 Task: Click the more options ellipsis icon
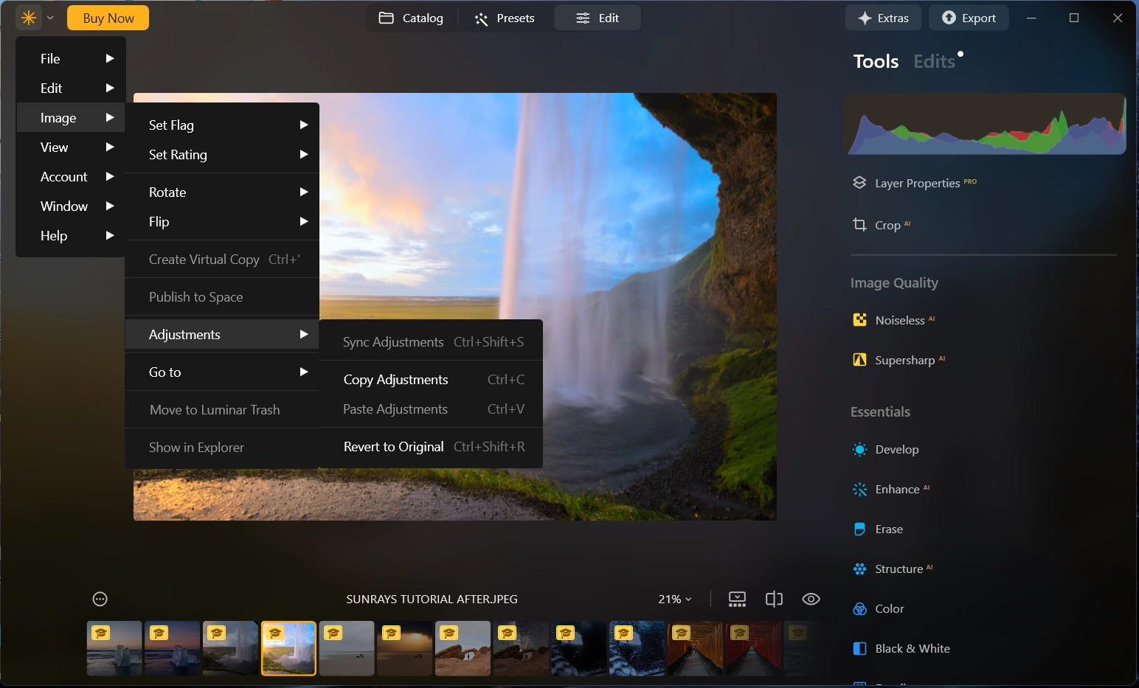100,600
